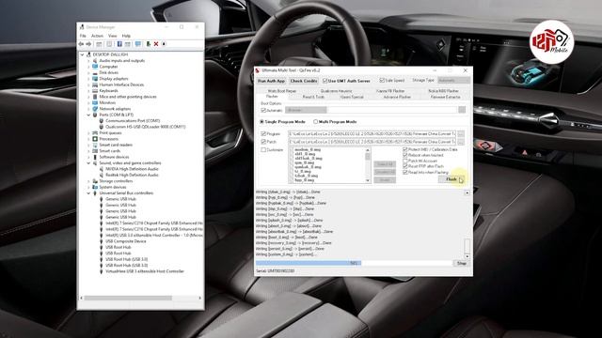Image resolution: width=602 pixels, height=338 pixels.
Task: Click Forward arrow in Device Manager toolbar
Action: 88,44
